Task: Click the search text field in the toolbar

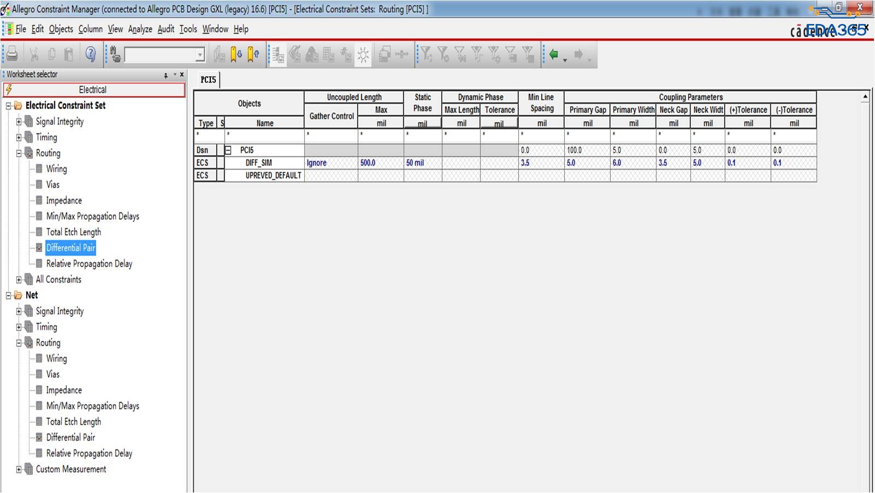Action: 161,55
